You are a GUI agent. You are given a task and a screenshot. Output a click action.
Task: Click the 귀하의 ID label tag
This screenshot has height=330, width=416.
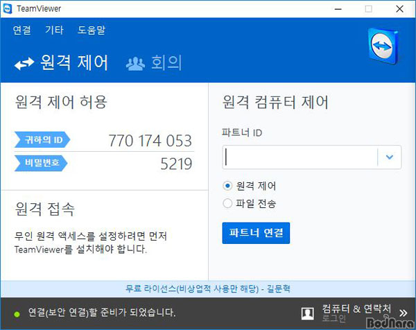click(42, 139)
